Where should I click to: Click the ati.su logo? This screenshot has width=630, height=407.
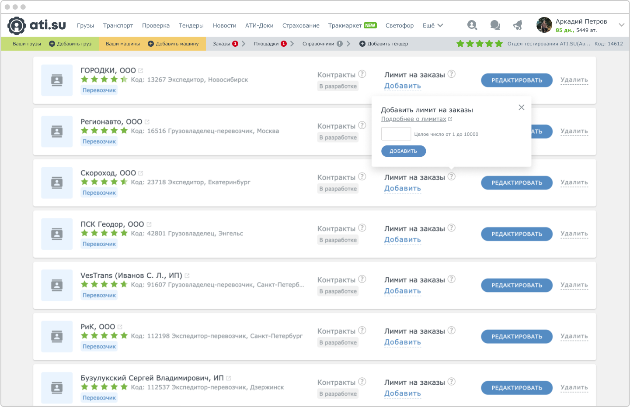(37, 26)
